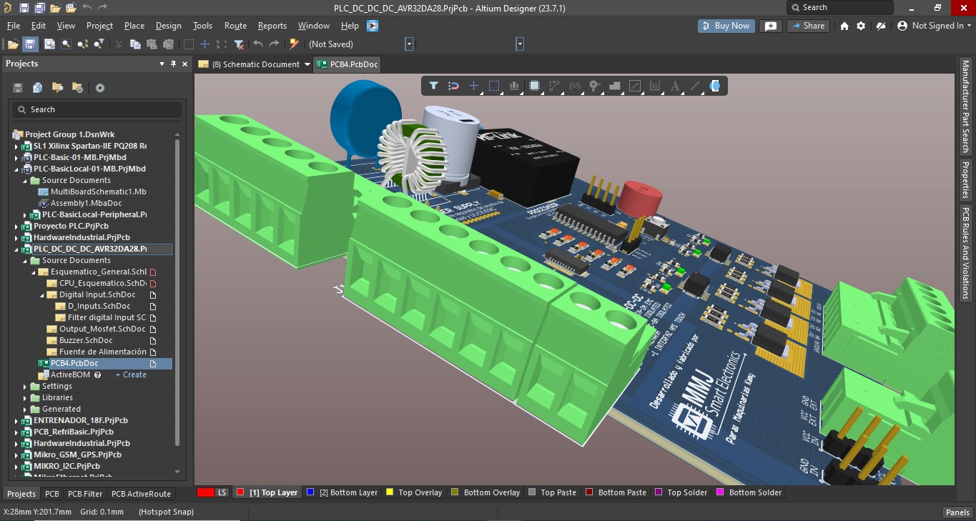
Task: Click Panels button in status bar
Action: [957, 512]
